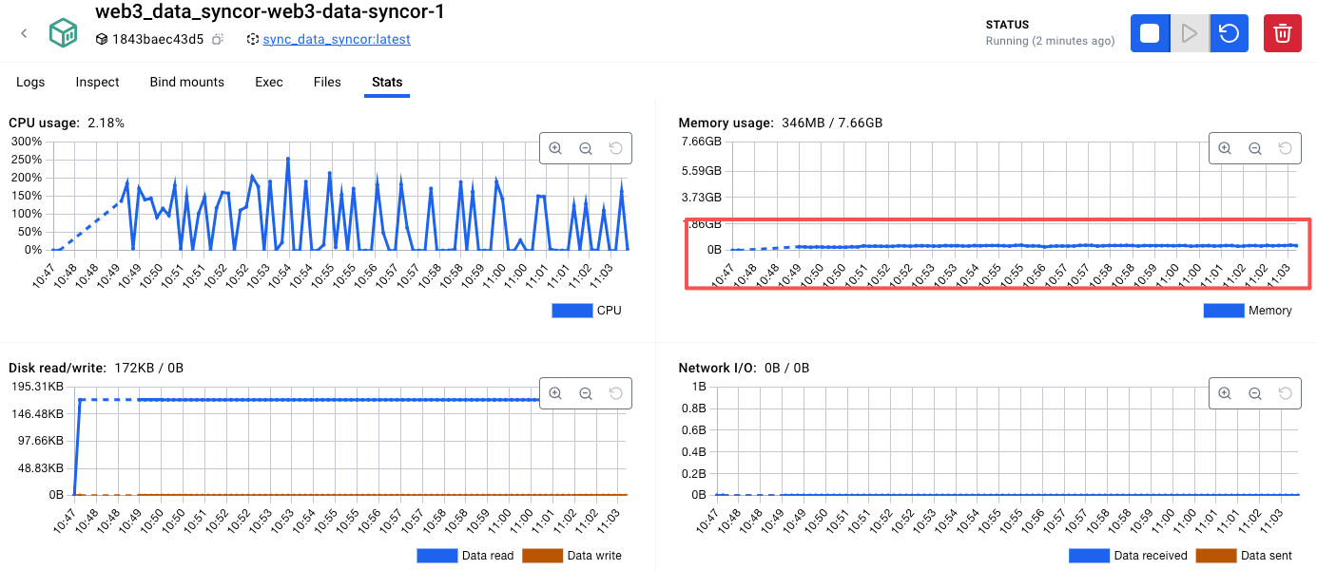Click the 1B label on Network chart axis
Screen dimensions: 1317x570
tap(699, 387)
